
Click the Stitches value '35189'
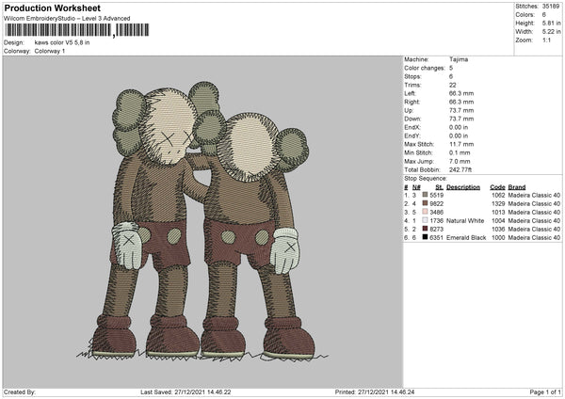pos(551,7)
